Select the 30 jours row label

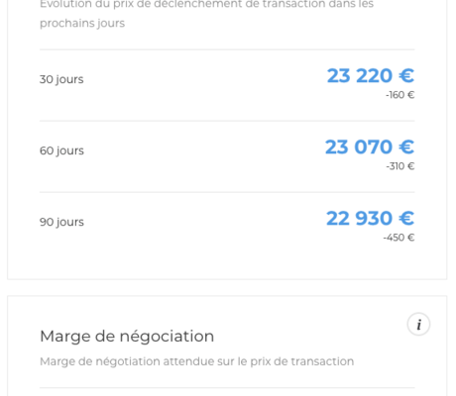point(61,79)
